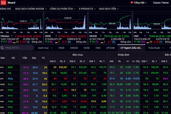Switch to the HNX30 tab
The height and width of the screenshot is (114, 171).
[x=74, y=48]
